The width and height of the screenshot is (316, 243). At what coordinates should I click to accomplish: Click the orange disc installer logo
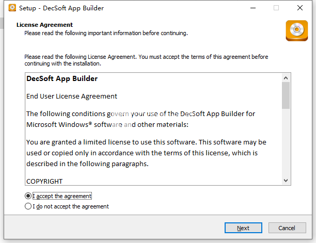pyautogui.click(x=297, y=30)
